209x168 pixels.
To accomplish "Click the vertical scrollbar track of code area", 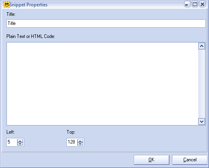I will [201, 84].
